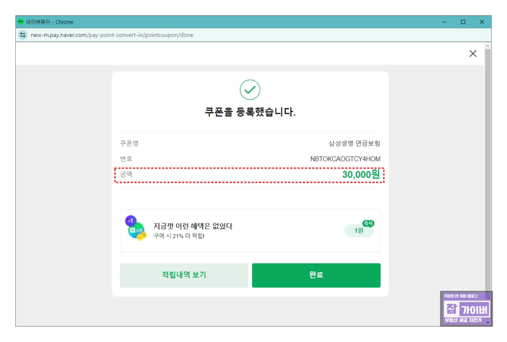Click the green checkmark success icon
The width and height of the screenshot is (507, 342).
tap(250, 89)
